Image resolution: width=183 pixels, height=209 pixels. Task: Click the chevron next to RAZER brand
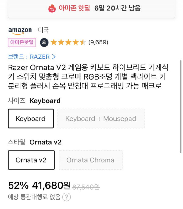(x=54, y=57)
